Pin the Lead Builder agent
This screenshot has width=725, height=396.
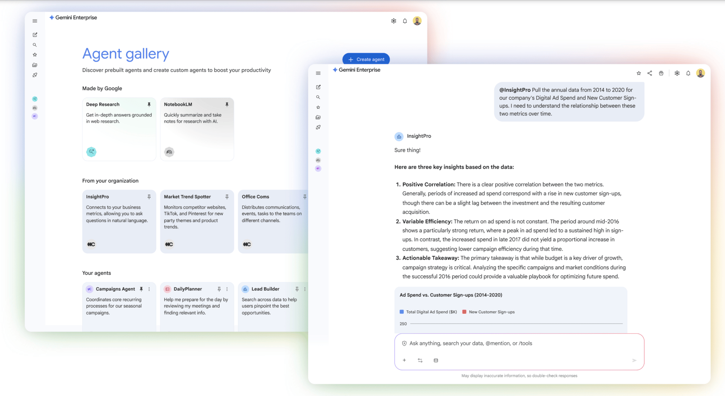[297, 289]
